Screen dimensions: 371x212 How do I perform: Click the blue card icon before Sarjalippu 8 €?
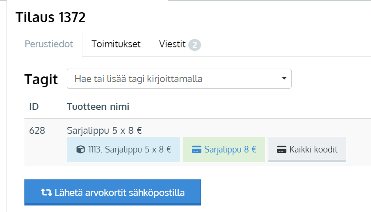pyautogui.click(x=196, y=149)
